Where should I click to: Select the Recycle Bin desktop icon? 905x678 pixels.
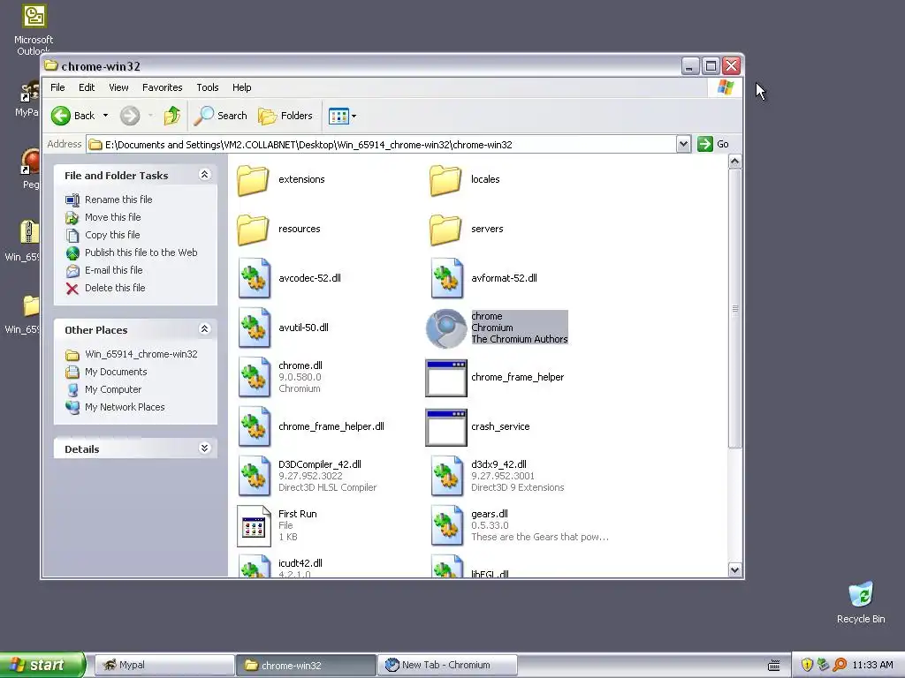[861, 603]
